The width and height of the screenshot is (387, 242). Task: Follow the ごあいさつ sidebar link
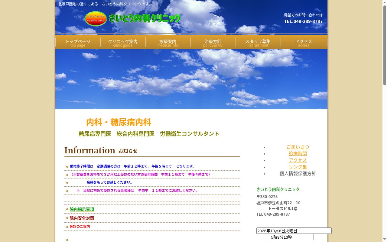point(298,147)
